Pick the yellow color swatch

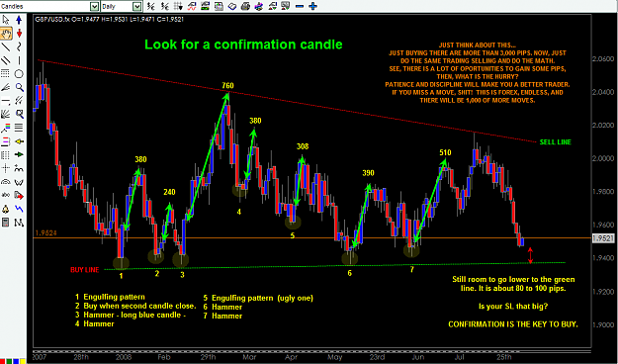pyautogui.click(x=23, y=361)
